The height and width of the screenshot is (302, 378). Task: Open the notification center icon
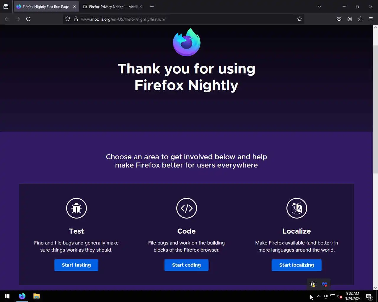coord(369,296)
